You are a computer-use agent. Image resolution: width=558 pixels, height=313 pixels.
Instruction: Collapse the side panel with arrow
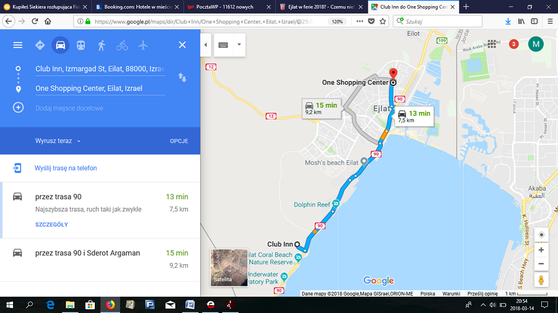click(x=206, y=45)
